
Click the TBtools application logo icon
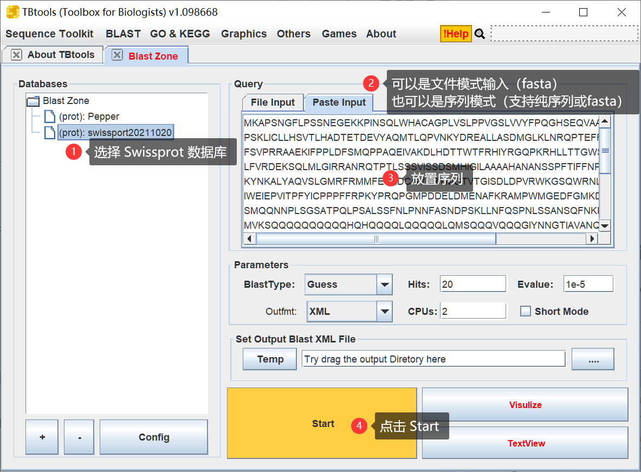[12, 12]
